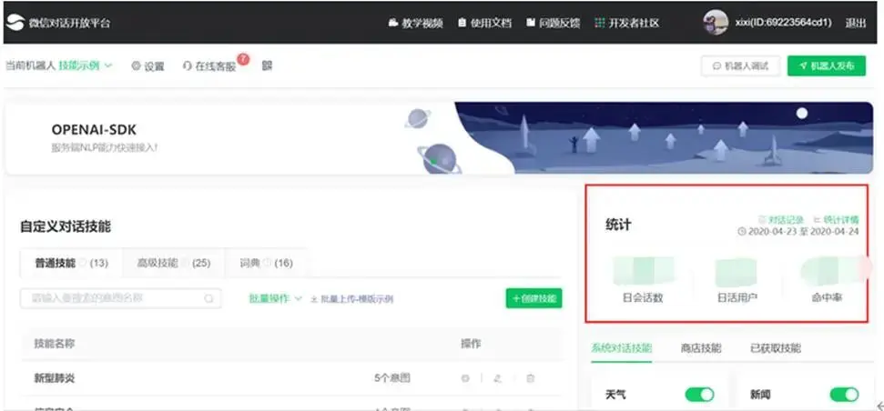This screenshot has width=884, height=411.
Task: Click the intent name search field
Action: (121, 298)
